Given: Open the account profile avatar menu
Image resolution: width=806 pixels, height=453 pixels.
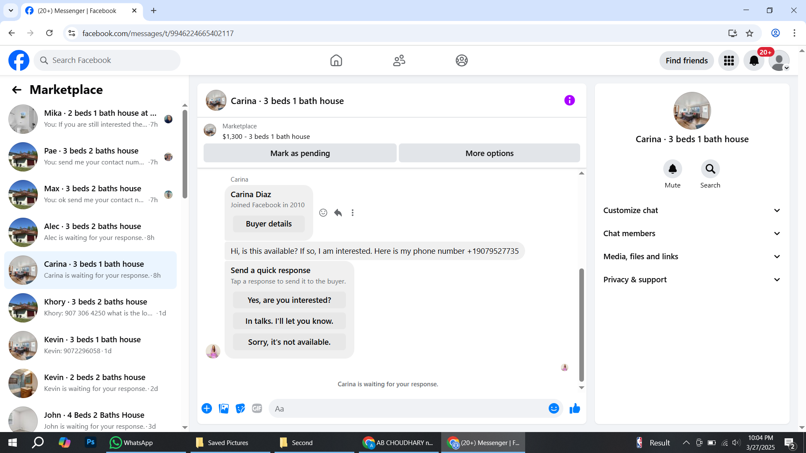Looking at the screenshot, I should click(779, 60).
